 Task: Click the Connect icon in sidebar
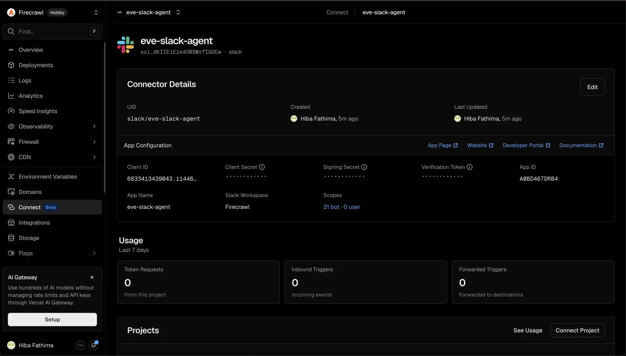[11, 207]
